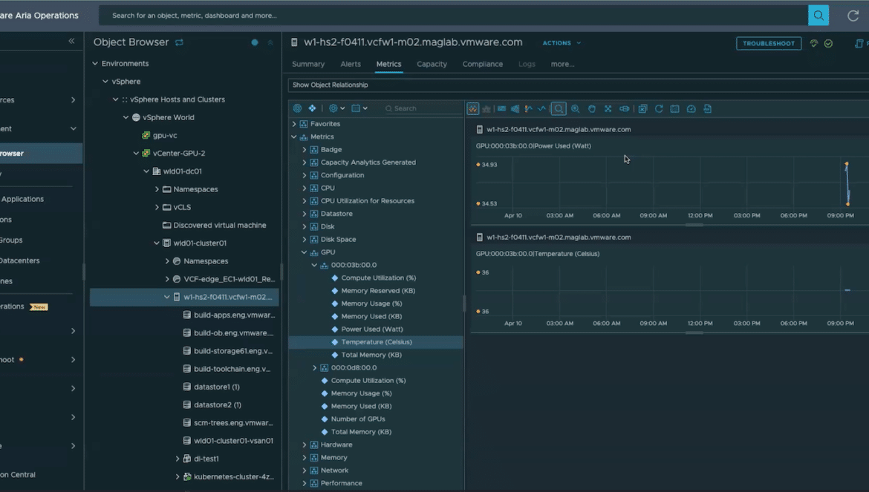Viewport: 869px width, 492px height.
Task: Expand the Hardware metrics group
Action: [305, 445]
